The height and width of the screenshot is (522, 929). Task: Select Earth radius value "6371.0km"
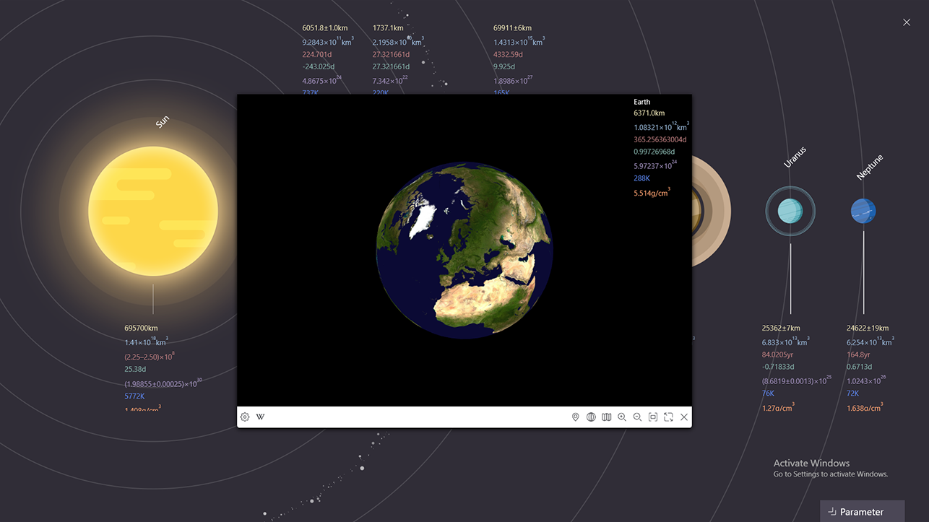click(649, 113)
